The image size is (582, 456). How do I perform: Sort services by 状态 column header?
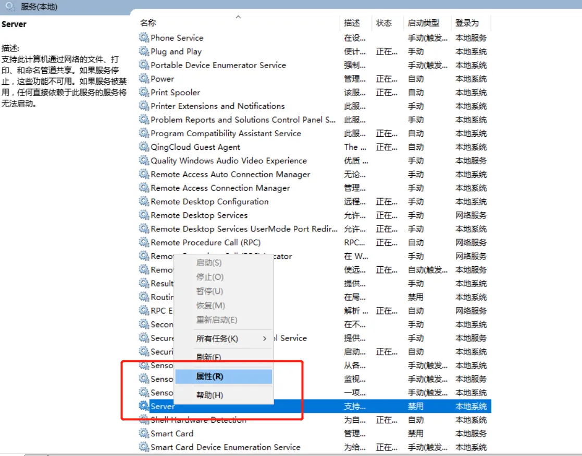[x=383, y=23]
